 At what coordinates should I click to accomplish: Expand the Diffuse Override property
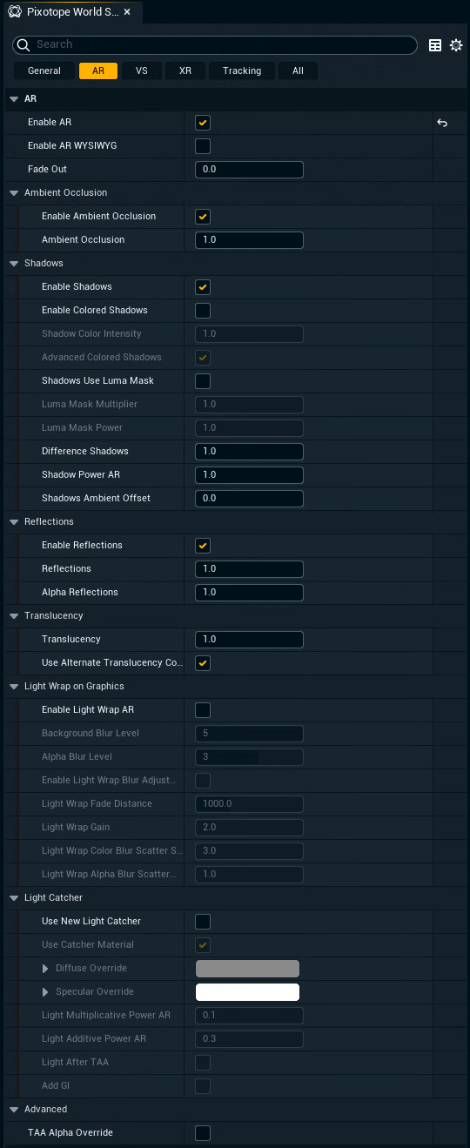[45, 969]
